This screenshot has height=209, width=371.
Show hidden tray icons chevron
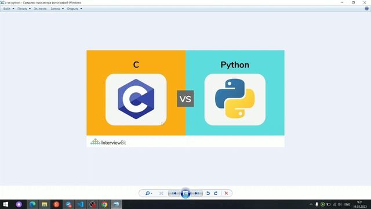click(x=311, y=204)
